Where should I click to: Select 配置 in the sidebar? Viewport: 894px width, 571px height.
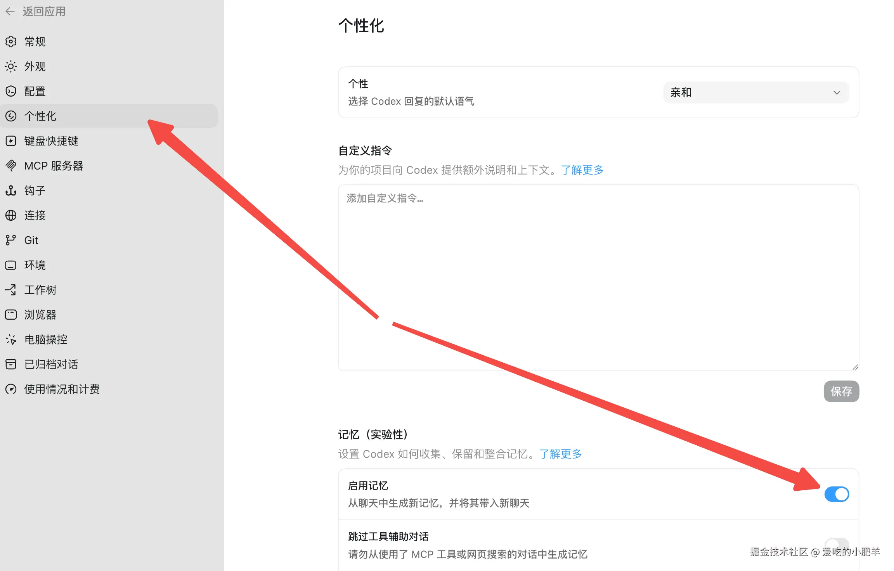click(x=109, y=91)
